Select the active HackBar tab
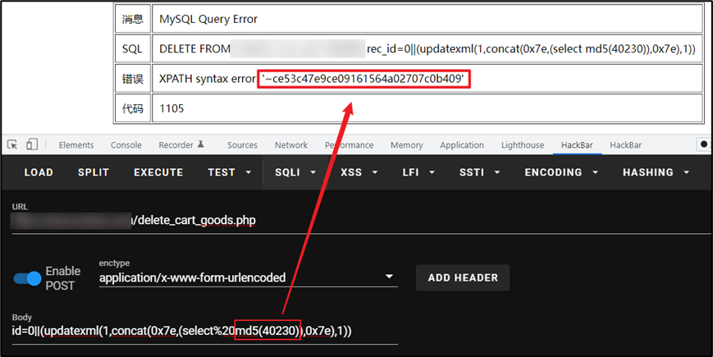The image size is (713, 357). pyautogui.click(x=577, y=145)
